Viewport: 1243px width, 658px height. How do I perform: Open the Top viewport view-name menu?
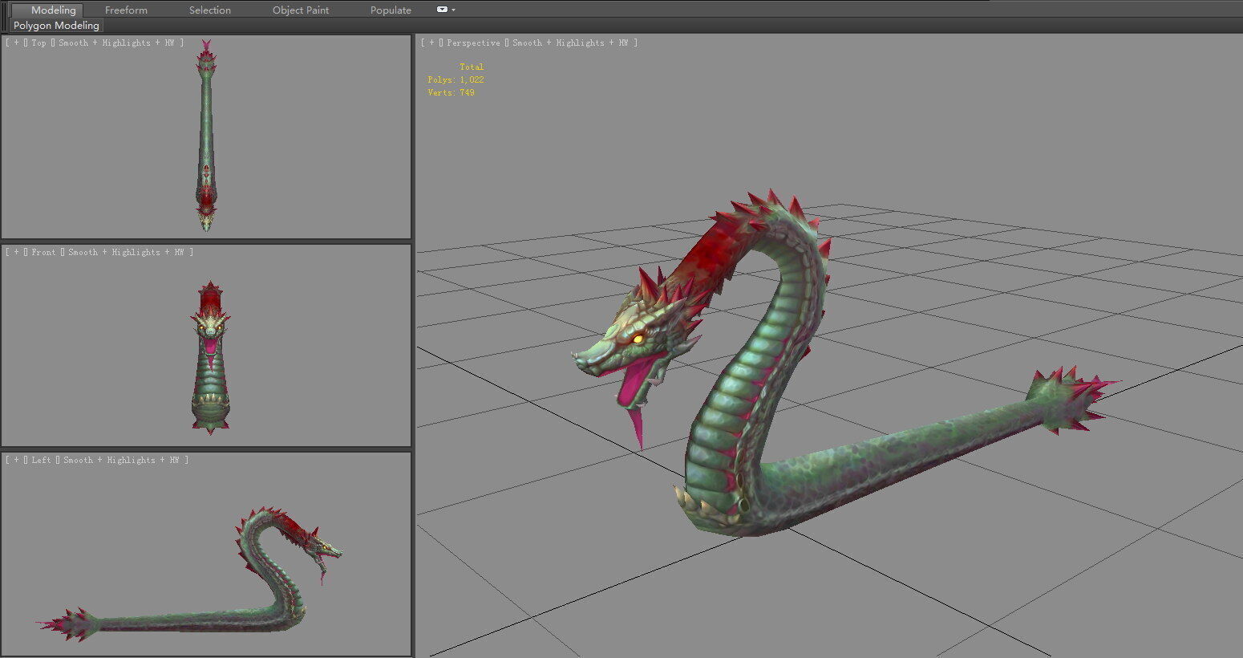pyautogui.click(x=39, y=43)
